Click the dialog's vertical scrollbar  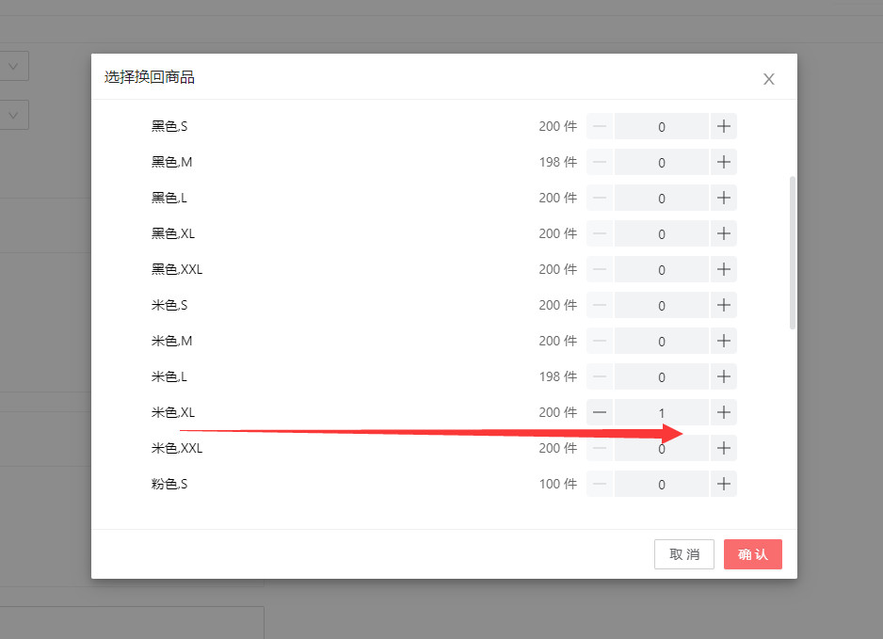pos(792,252)
